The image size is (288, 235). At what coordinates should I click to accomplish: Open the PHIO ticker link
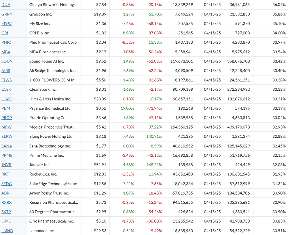(6, 42)
